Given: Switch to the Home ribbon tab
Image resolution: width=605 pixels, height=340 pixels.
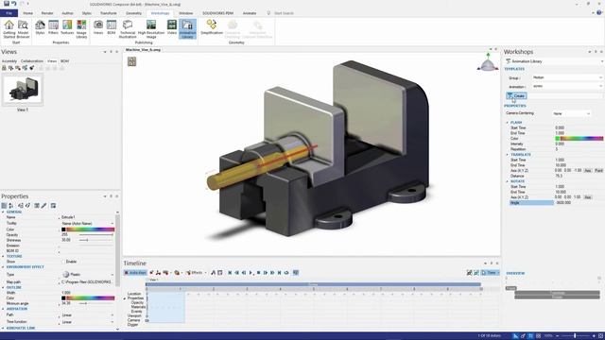Looking at the screenshot, I should point(27,13).
